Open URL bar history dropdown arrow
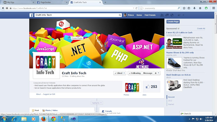Image resolution: width=217 pixels, height=122 pixels. [x=133, y=8]
